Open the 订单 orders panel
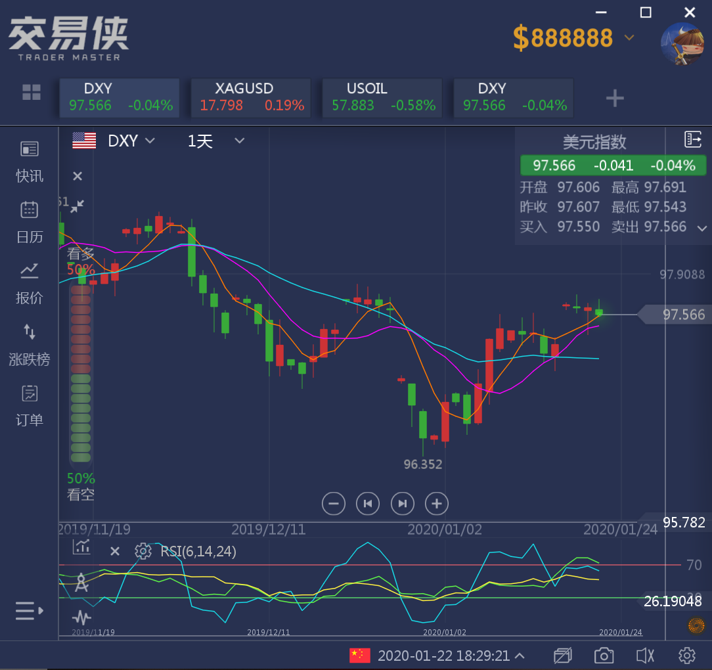Screen dimensions: 712x670 [x=30, y=405]
